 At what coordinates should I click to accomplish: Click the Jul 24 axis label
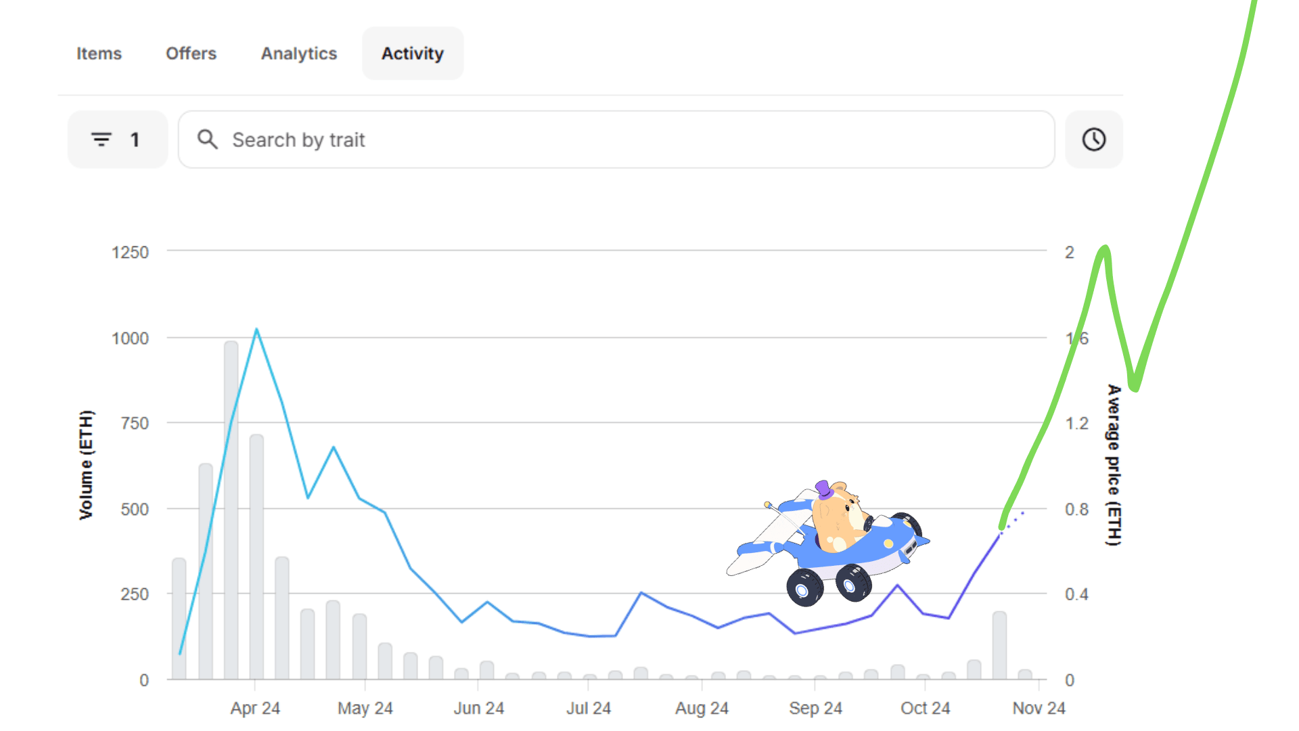pyautogui.click(x=588, y=708)
